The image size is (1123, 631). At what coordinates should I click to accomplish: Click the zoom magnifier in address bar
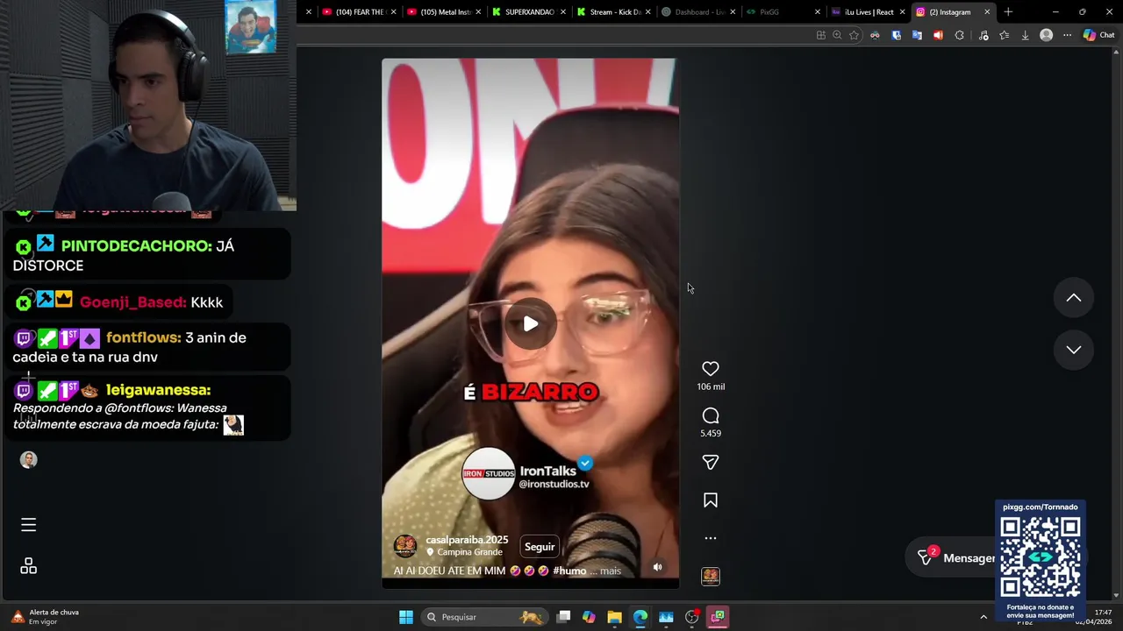click(x=837, y=35)
